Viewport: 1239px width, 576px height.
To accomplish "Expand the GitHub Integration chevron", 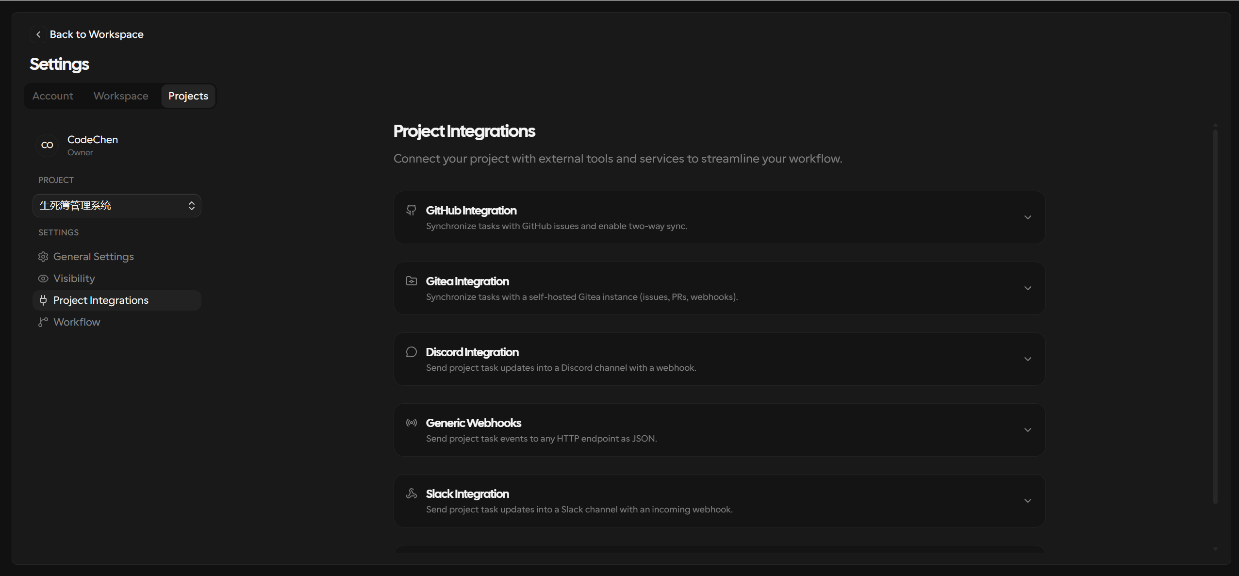I will 1027,217.
